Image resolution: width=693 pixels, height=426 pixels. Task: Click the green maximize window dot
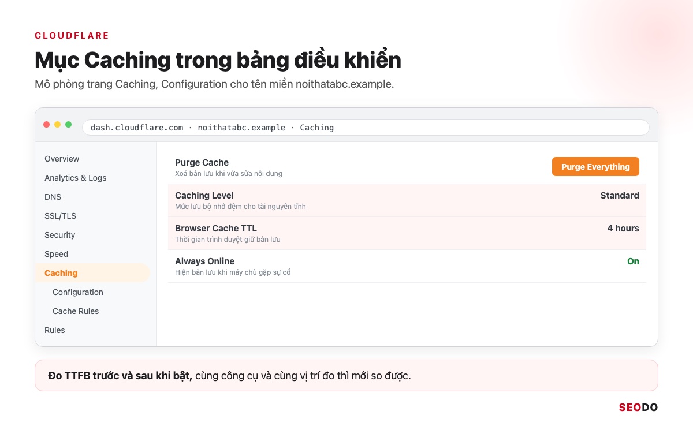69,124
